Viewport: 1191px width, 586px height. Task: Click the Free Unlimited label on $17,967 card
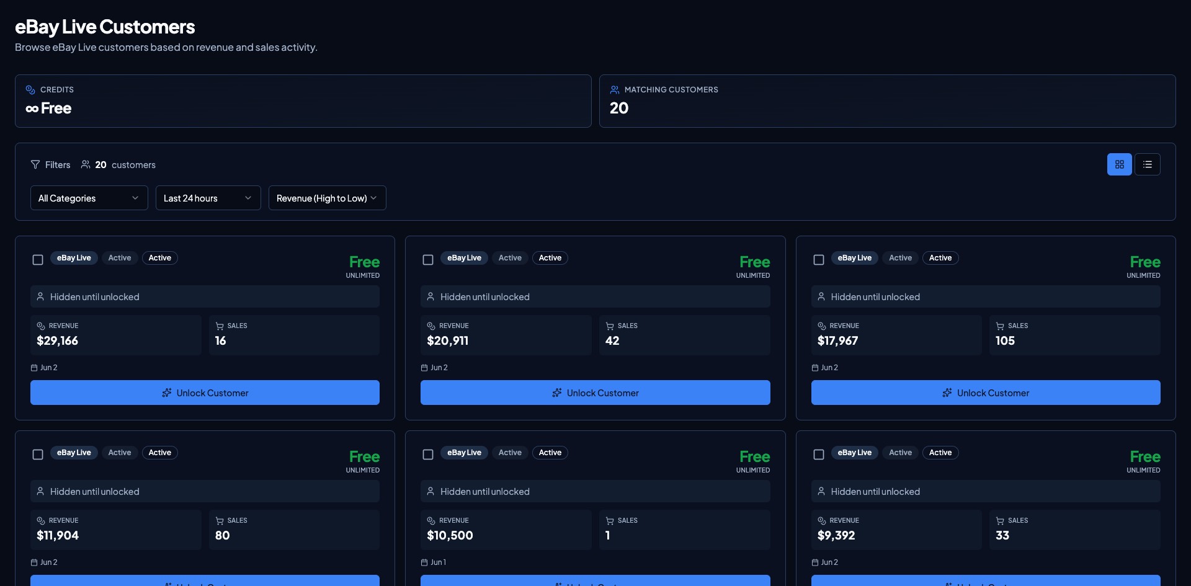click(x=1144, y=267)
